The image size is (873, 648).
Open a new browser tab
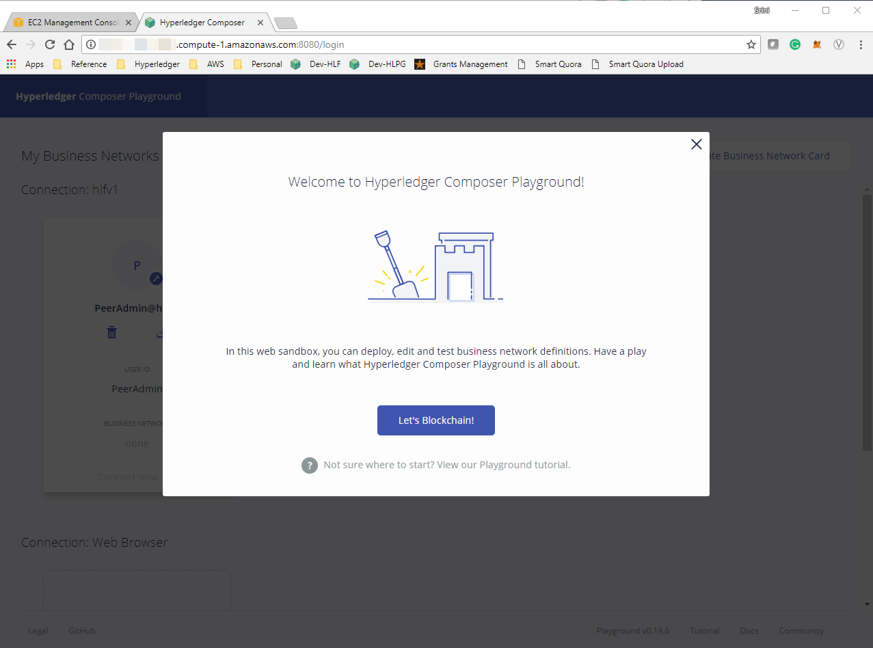(x=285, y=23)
